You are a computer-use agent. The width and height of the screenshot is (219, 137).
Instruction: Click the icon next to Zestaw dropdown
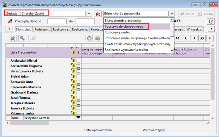pyautogui.click(x=98, y=14)
